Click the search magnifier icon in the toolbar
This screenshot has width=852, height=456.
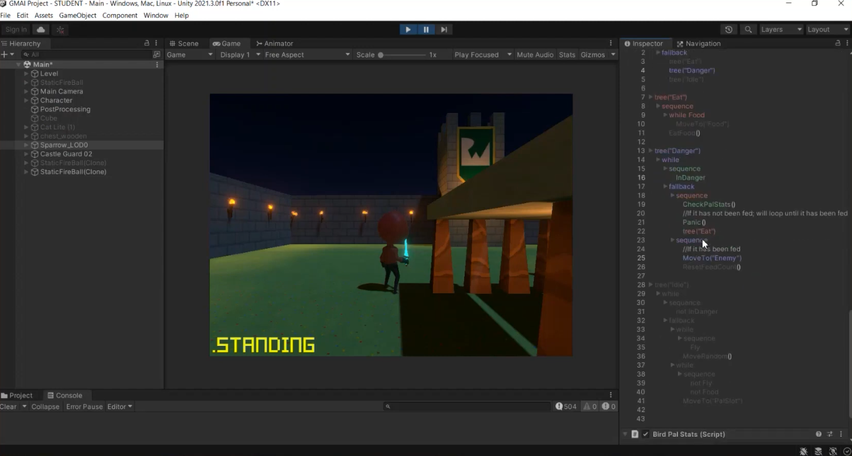click(748, 29)
